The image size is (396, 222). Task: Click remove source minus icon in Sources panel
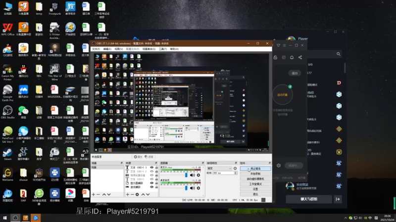[x=132, y=194]
